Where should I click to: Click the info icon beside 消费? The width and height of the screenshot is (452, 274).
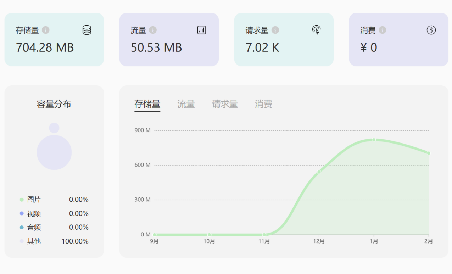click(x=383, y=30)
